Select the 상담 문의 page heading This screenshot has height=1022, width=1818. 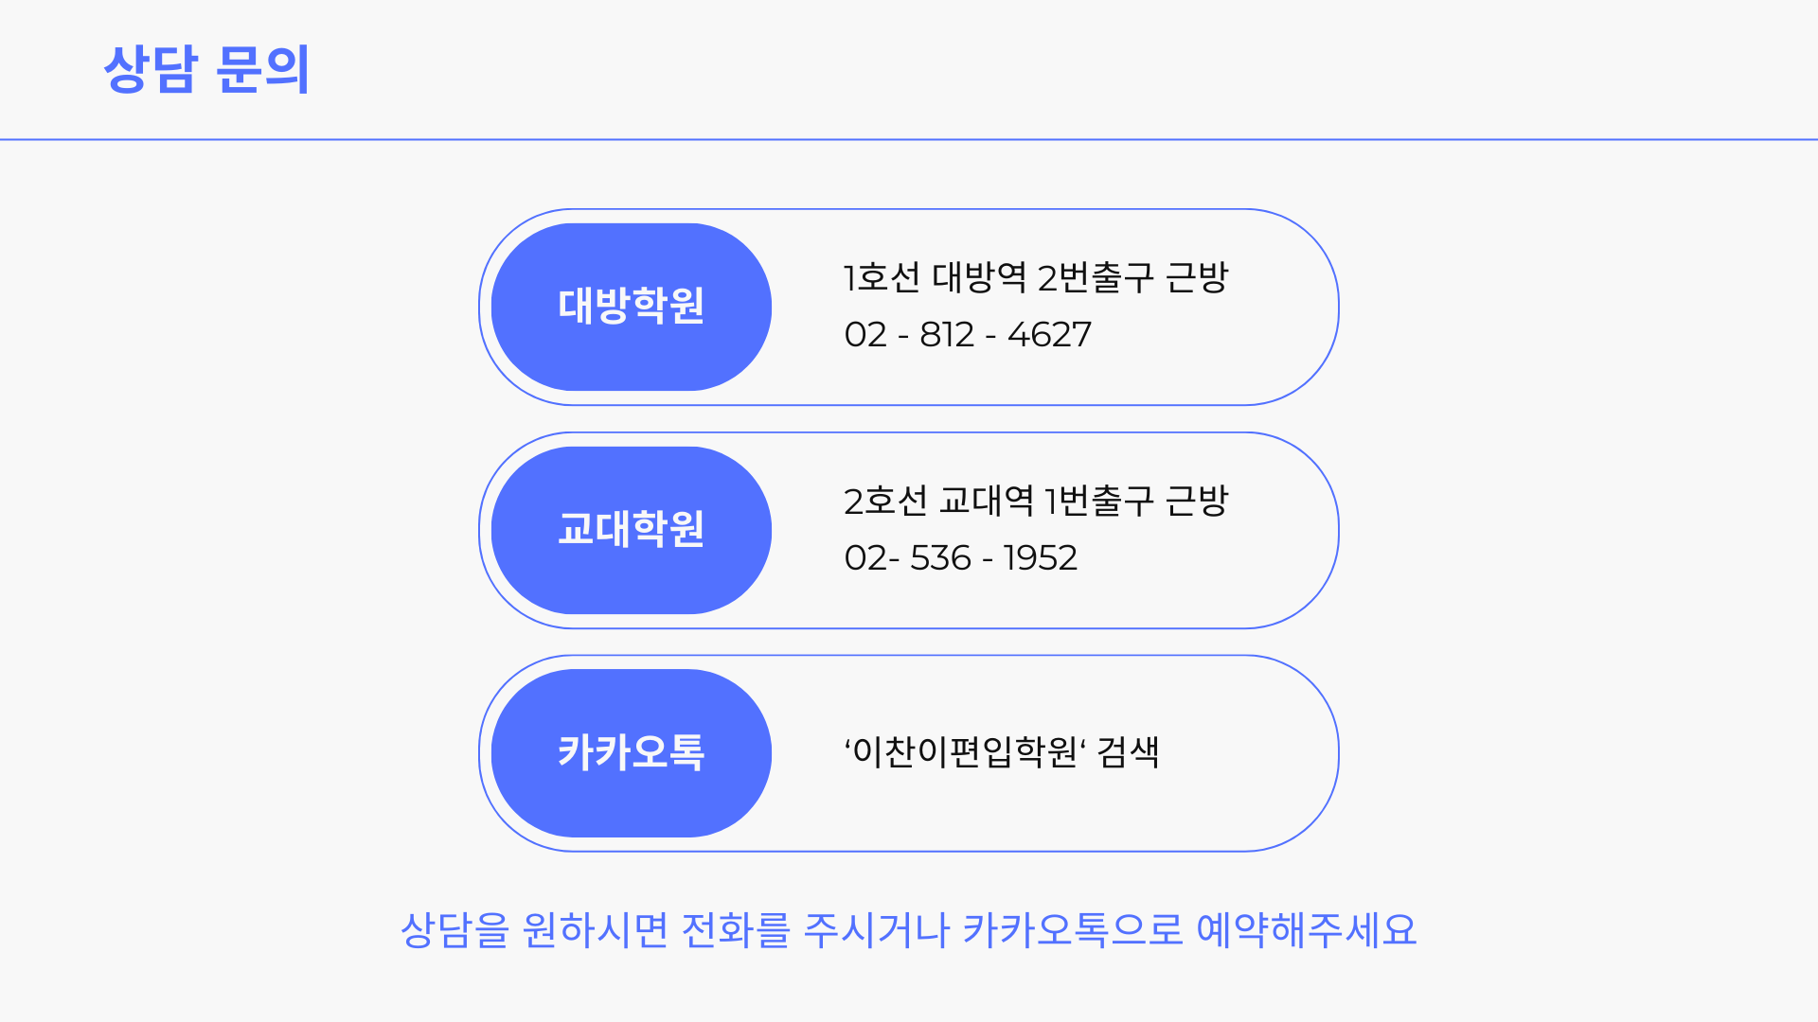206,69
